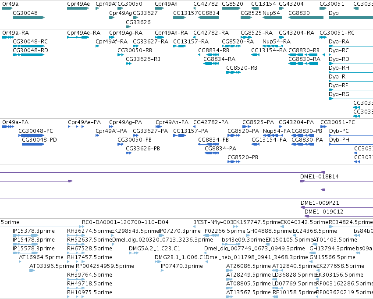
Task: Select the CG30051-PC protein label
Action: point(337,122)
